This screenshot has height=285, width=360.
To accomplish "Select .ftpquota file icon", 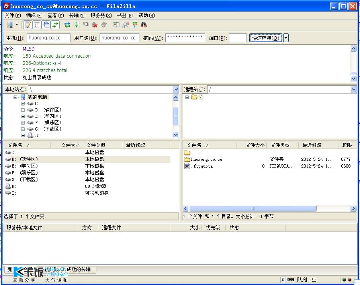I will pyautogui.click(x=187, y=166).
